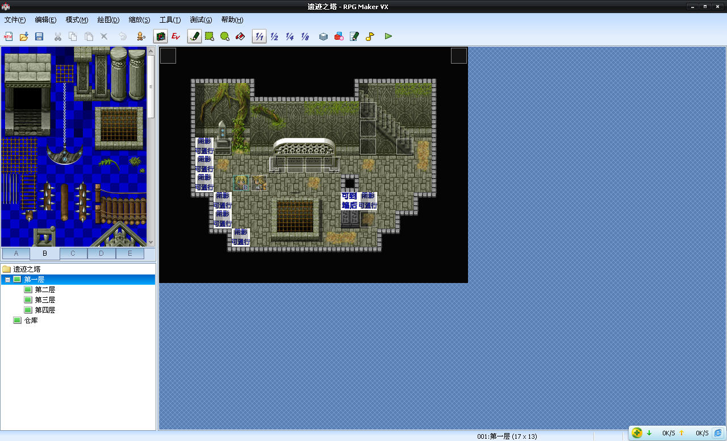Screen dimensions: 727x441
Task: Set map zoom to 1/4 scale
Action: pyautogui.click(x=290, y=36)
